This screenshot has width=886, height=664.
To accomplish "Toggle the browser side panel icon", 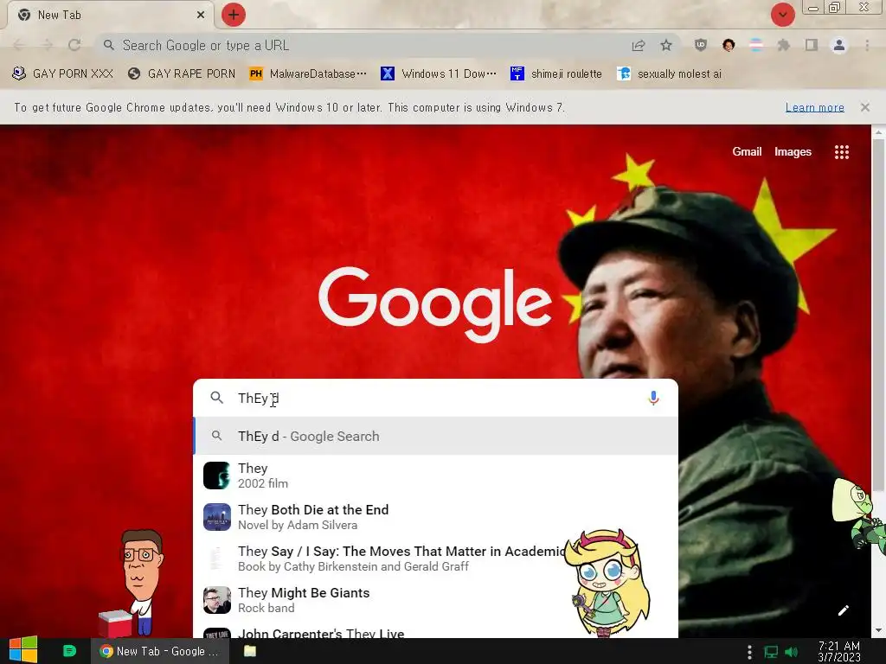I will (x=812, y=45).
